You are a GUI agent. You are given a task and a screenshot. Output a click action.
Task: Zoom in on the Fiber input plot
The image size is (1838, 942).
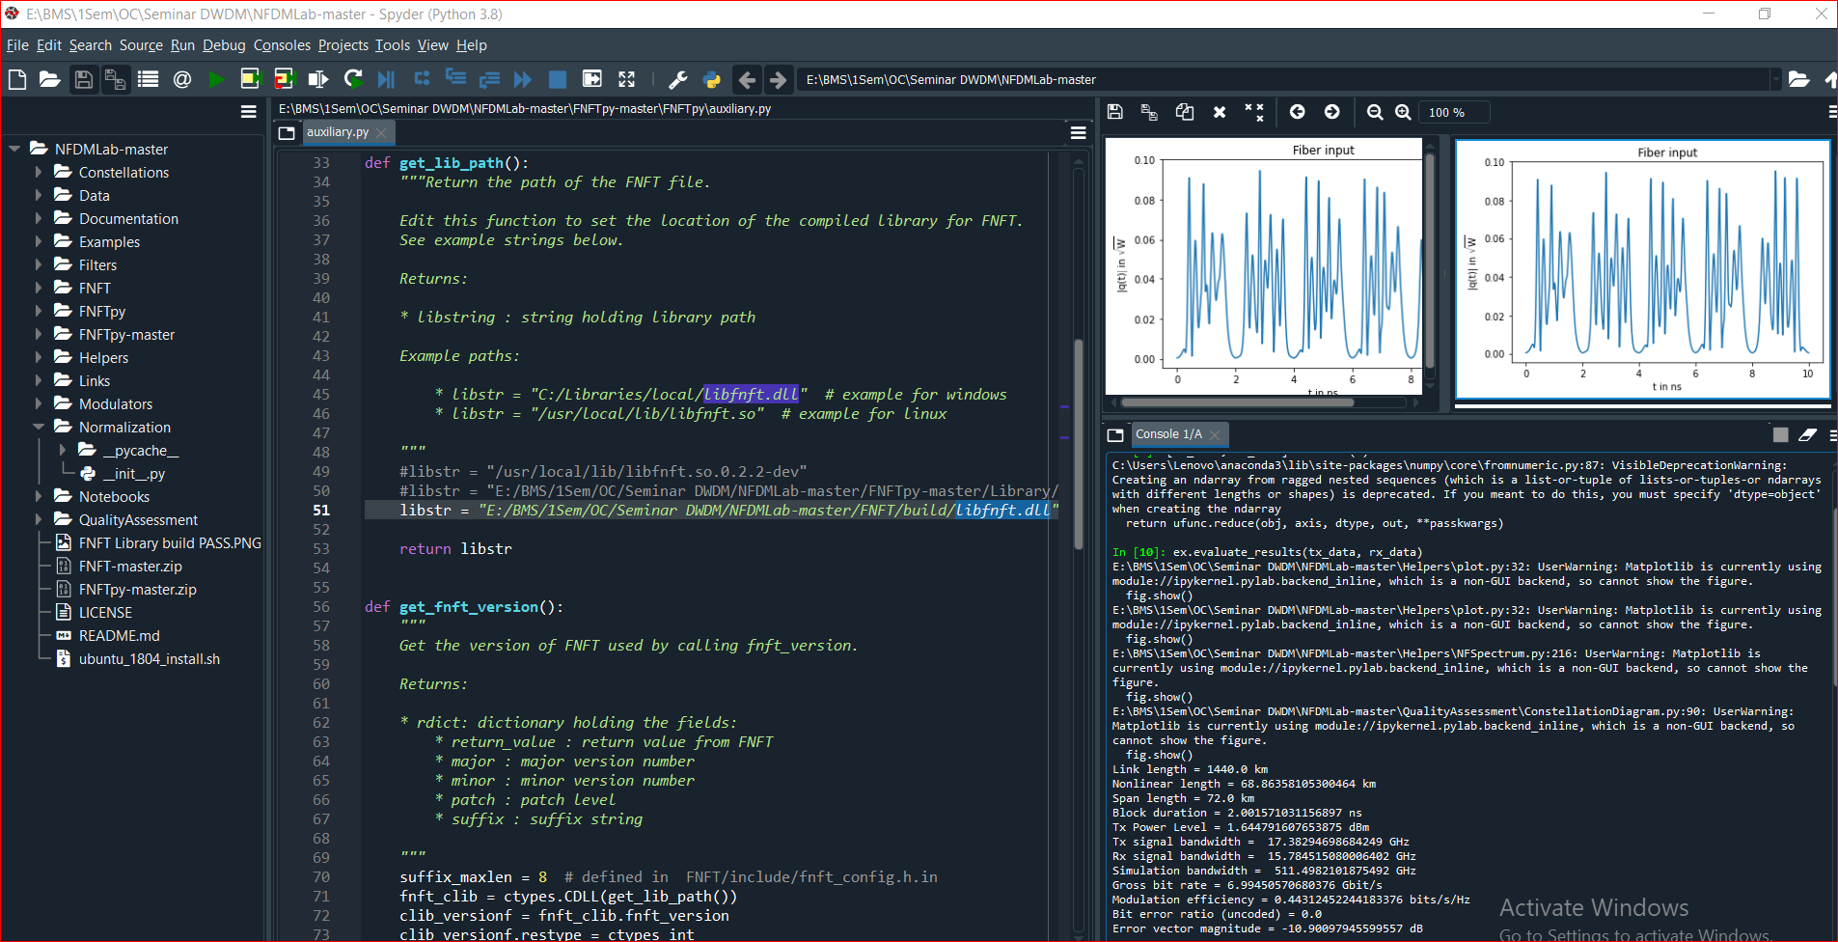click(x=1404, y=112)
